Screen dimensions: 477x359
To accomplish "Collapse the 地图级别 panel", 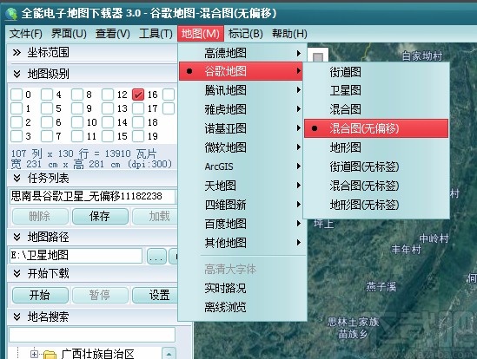I will [17, 74].
